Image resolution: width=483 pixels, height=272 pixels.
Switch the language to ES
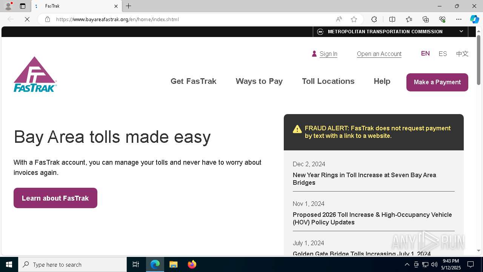click(x=443, y=54)
